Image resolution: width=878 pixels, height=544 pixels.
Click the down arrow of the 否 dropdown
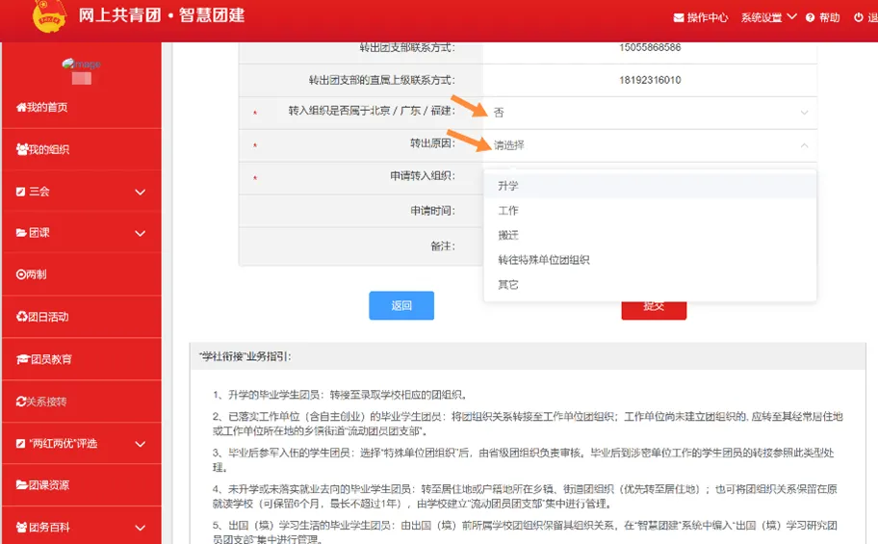click(x=804, y=113)
